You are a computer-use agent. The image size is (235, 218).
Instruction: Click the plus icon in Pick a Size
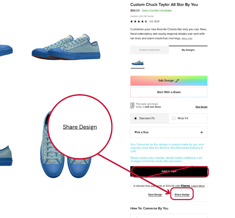201,132
